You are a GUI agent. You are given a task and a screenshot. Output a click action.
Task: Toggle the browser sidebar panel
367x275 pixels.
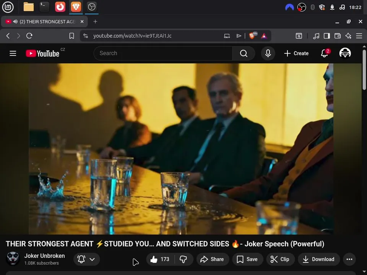point(327,36)
